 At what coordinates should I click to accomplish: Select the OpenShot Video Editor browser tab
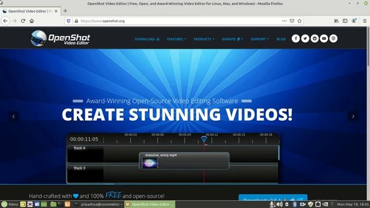point(30,11)
